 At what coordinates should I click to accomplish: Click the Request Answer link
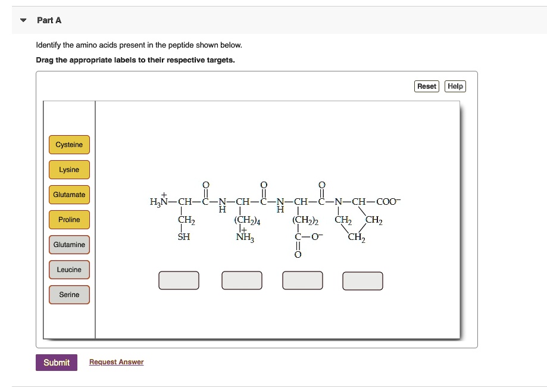[x=117, y=362]
